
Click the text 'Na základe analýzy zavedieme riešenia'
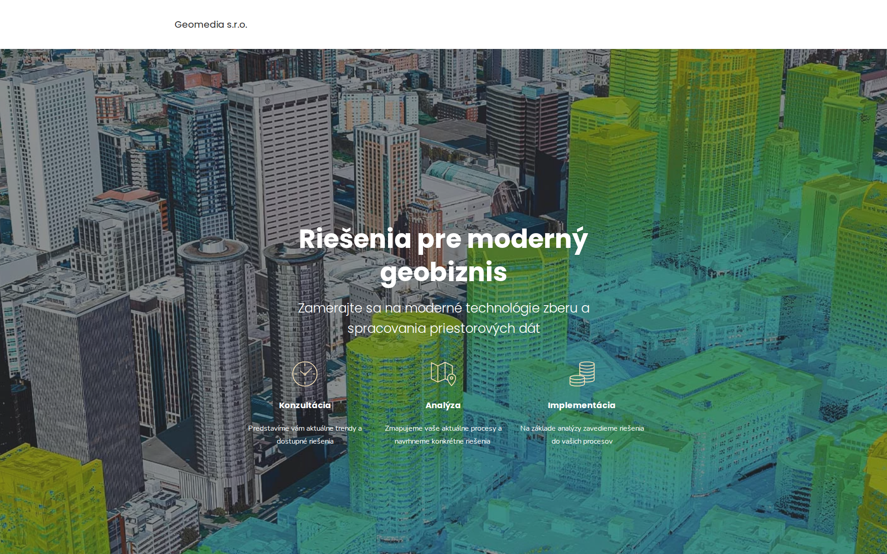[582, 428]
